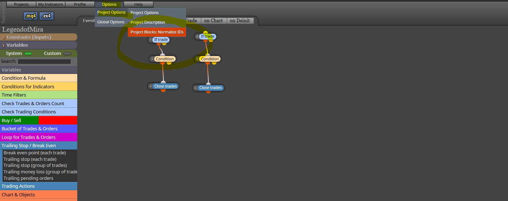Pick Trailing pending orders block

click(28, 178)
